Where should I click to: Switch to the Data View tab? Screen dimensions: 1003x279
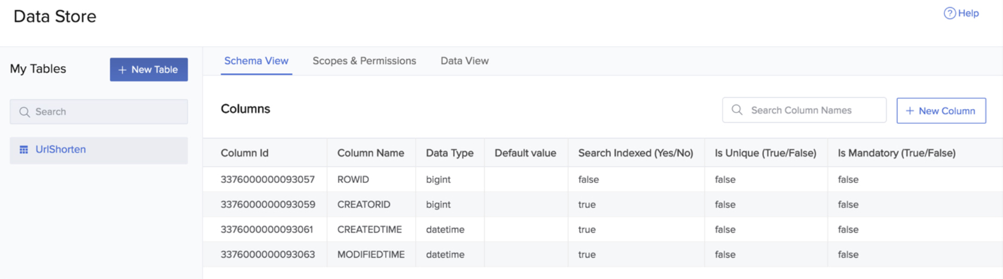click(x=464, y=61)
